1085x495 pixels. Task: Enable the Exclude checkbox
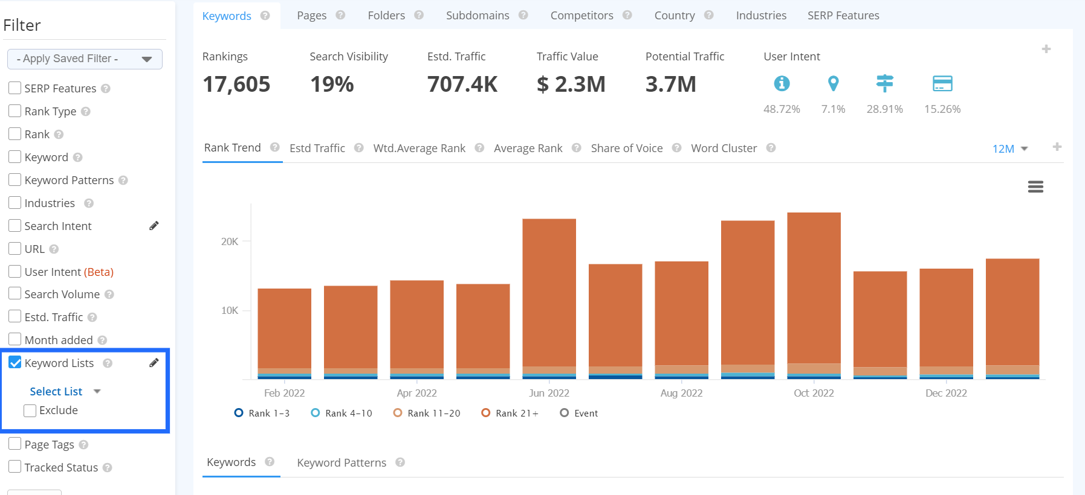tap(30, 410)
